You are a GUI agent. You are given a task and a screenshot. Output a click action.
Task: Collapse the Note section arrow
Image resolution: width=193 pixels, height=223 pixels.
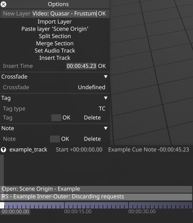tap(106, 128)
